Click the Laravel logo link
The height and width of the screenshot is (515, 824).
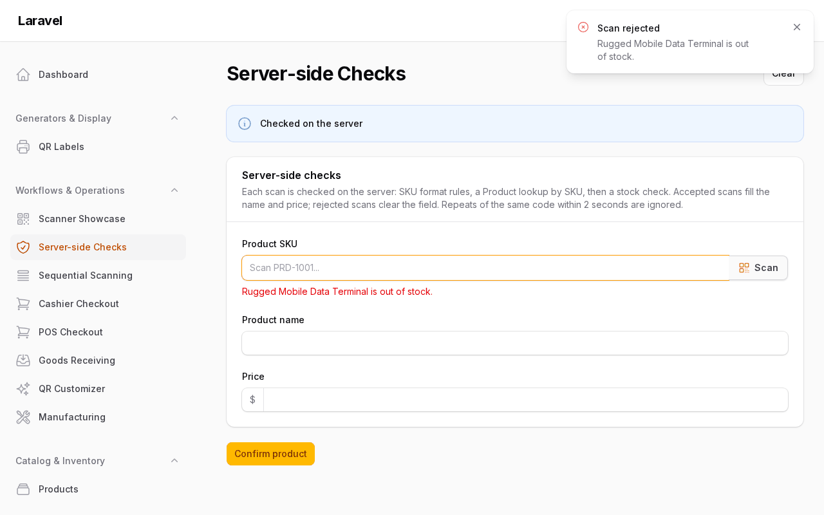coord(40,21)
